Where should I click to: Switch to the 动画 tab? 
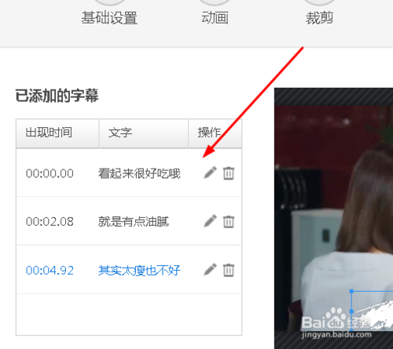tap(215, 18)
